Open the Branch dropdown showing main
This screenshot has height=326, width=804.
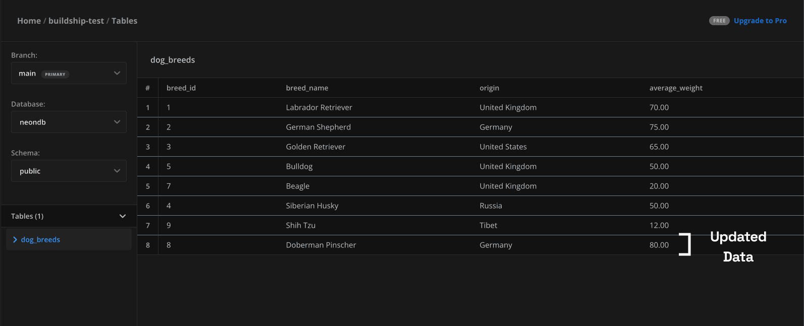coord(69,74)
